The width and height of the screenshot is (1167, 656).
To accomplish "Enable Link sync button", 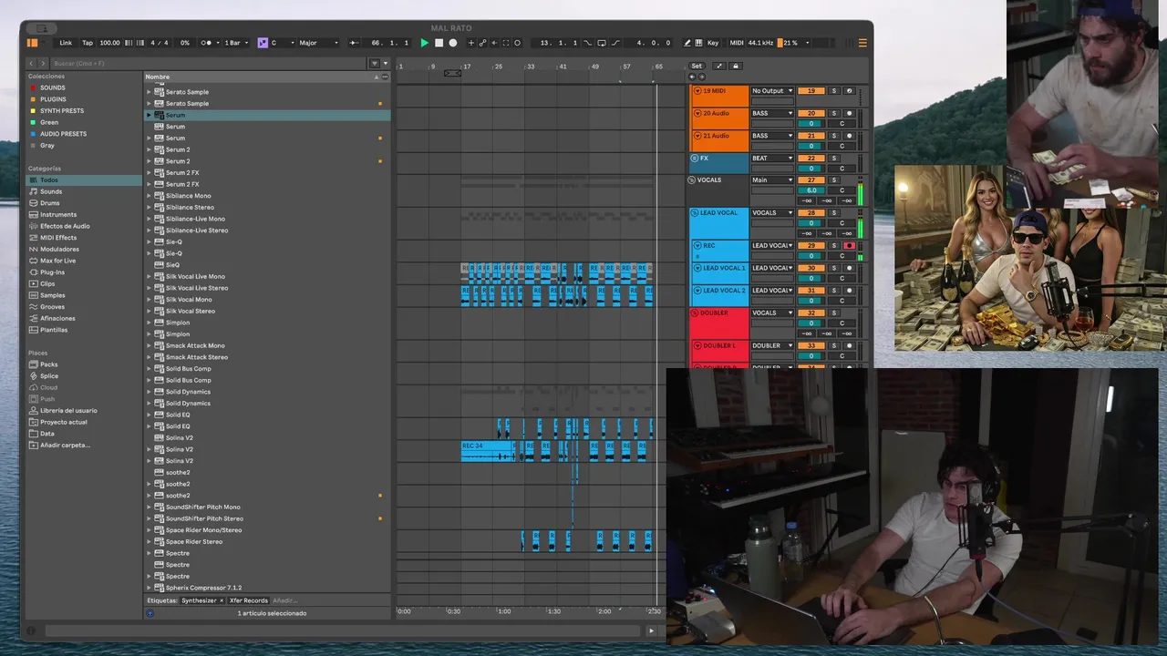I will pos(66,43).
